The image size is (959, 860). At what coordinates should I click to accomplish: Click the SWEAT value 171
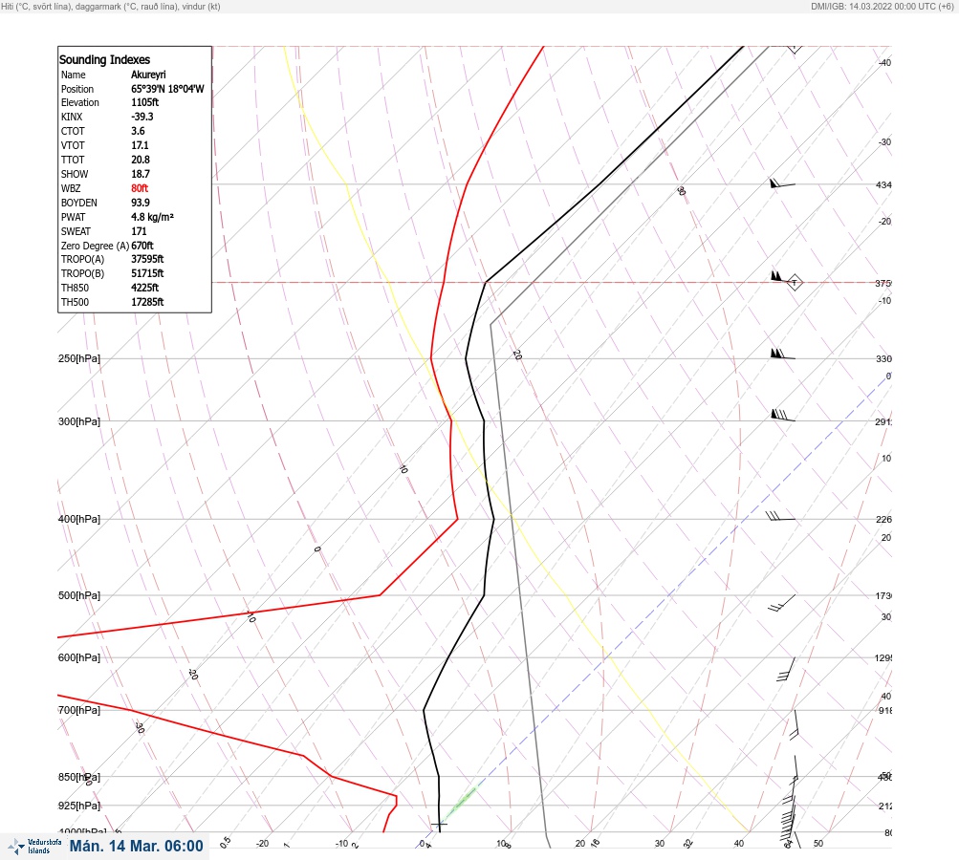click(x=139, y=231)
